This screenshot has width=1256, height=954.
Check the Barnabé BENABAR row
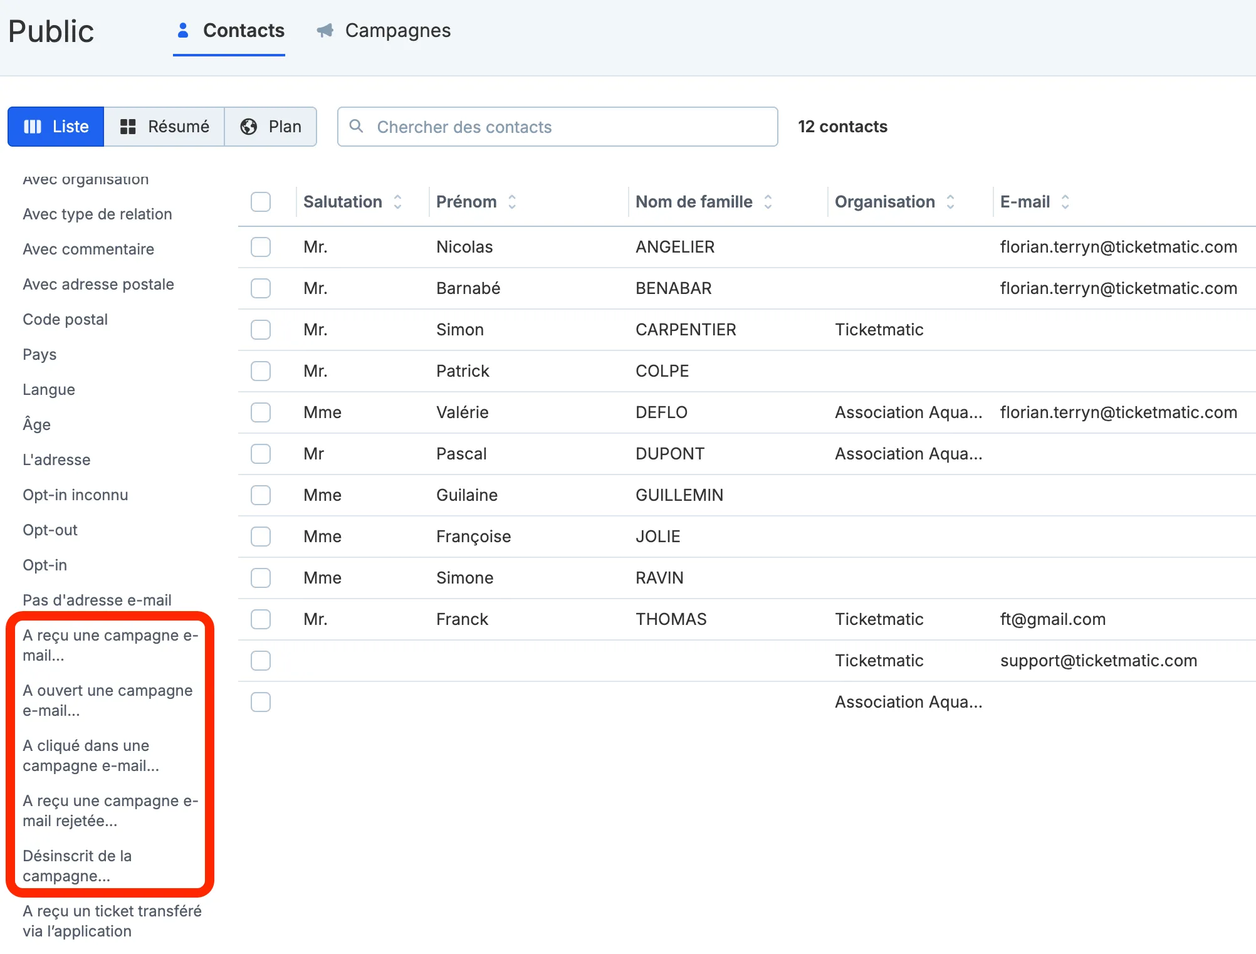(x=261, y=288)
